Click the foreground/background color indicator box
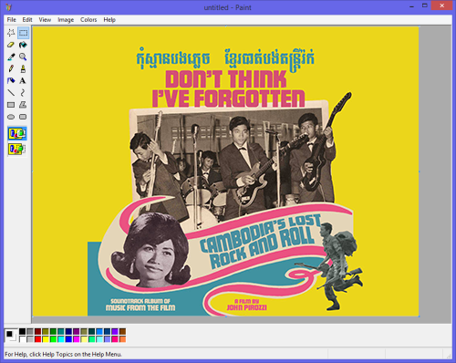This screenshot has height=363, width=456. (x=11, y=336)
